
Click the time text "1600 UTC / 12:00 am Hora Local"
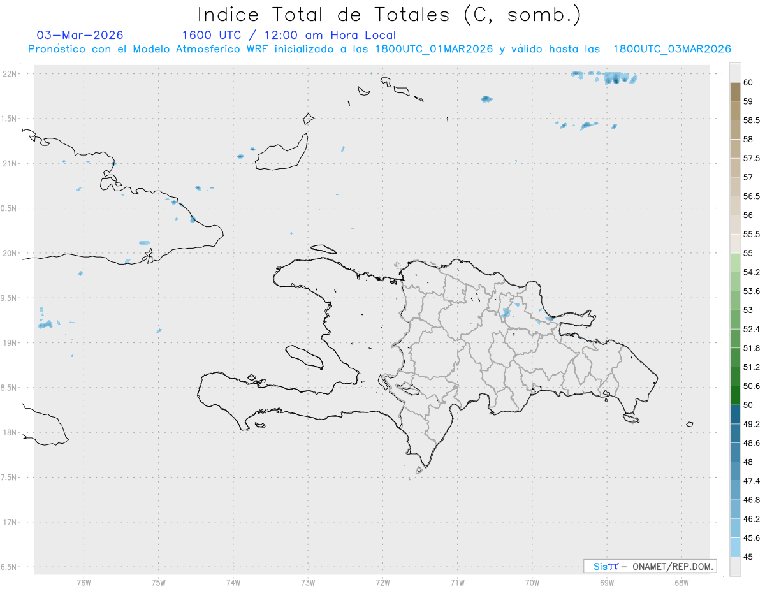click(289, 35)
